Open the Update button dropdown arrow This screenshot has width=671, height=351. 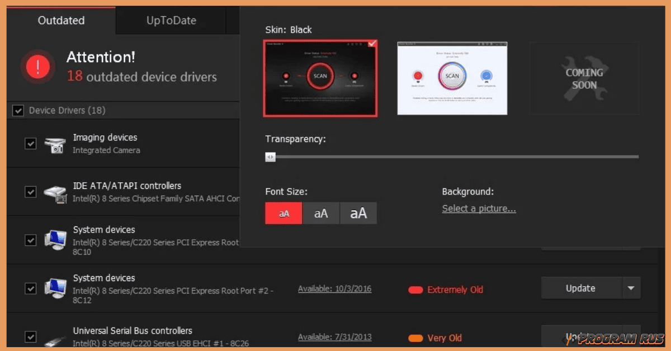[631, 288]
